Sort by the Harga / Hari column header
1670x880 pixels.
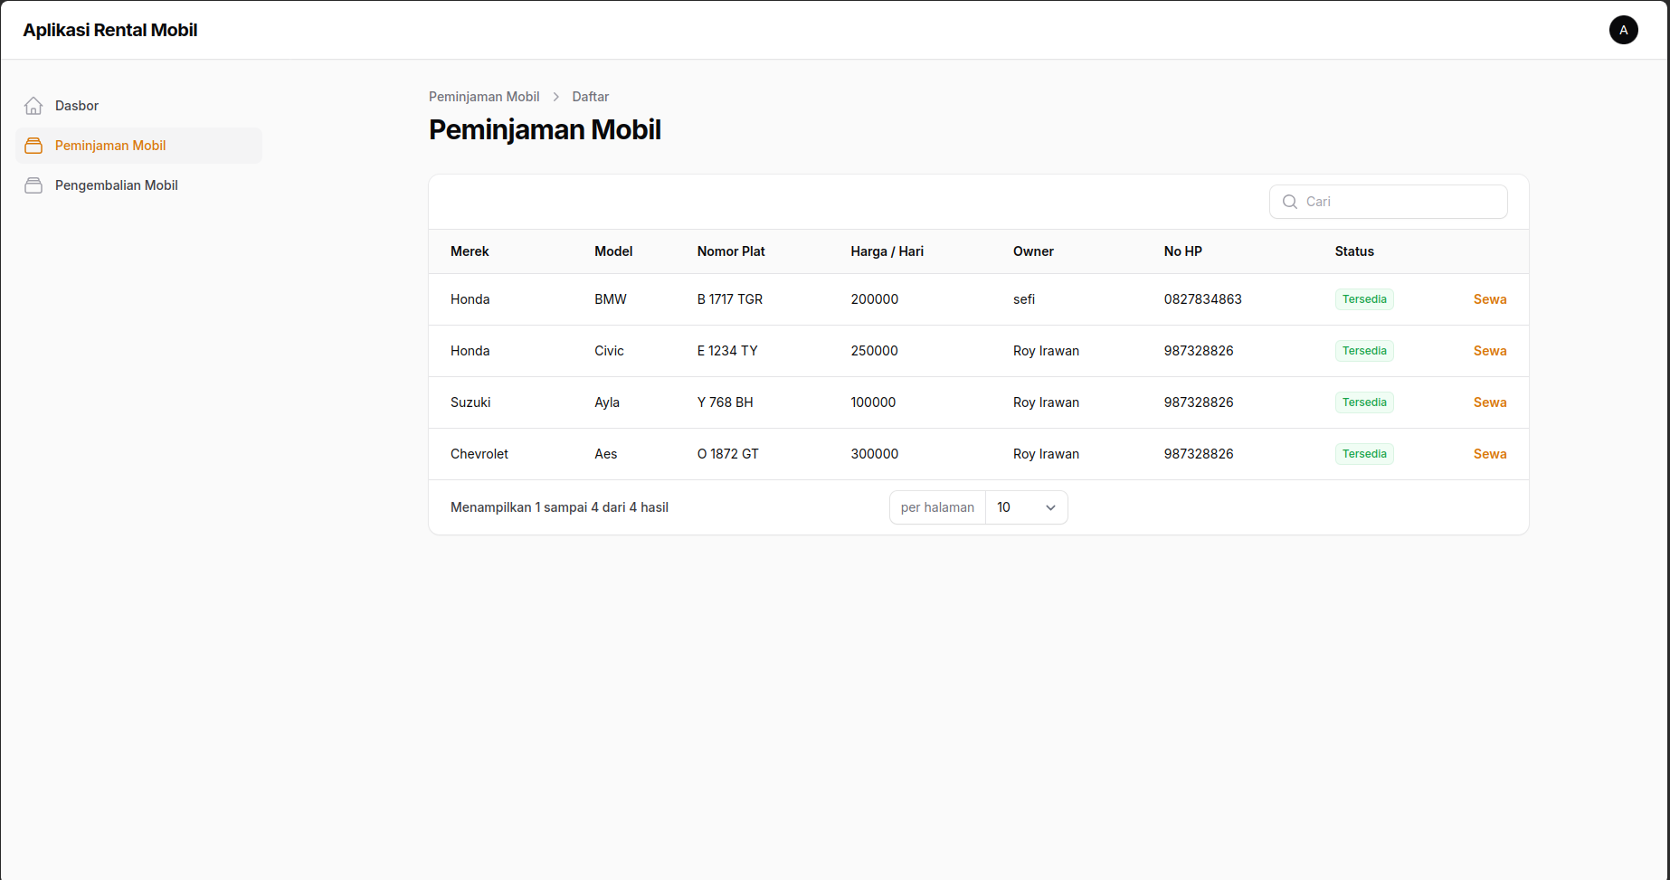(x=887, y=251)
